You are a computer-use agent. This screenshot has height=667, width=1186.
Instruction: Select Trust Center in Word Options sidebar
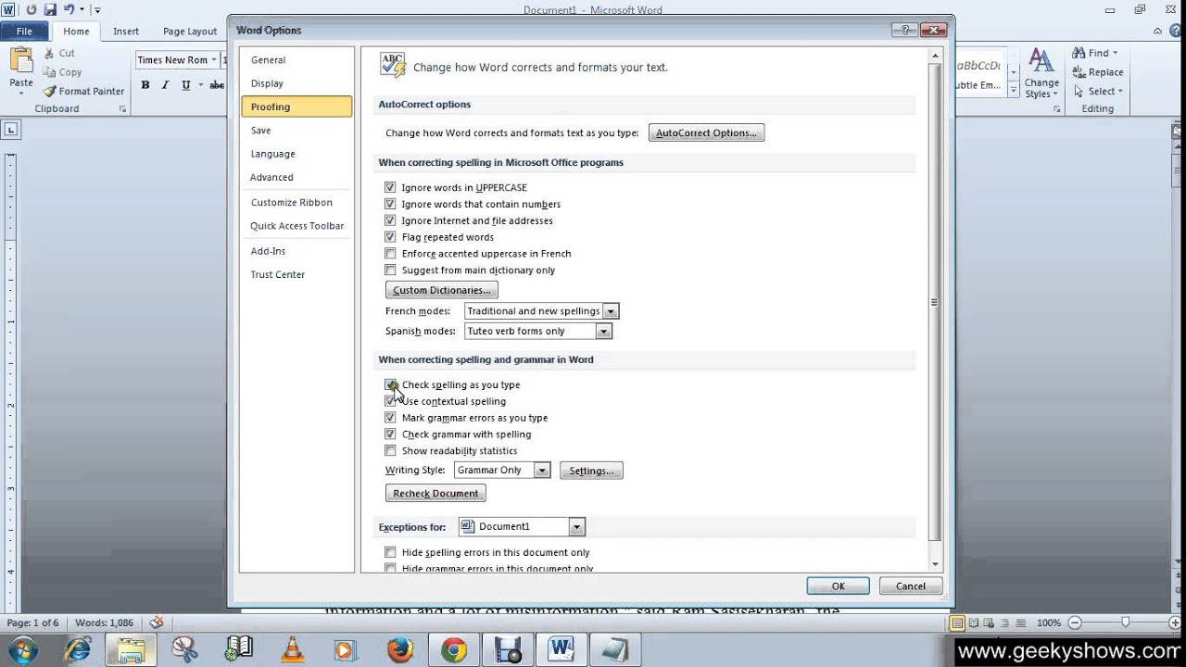296,274
